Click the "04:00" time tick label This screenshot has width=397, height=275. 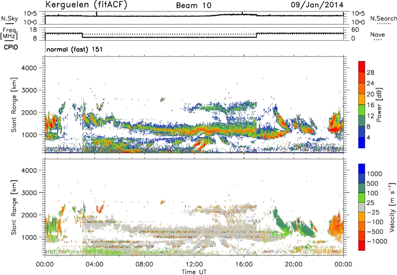(x=95, y=265)
